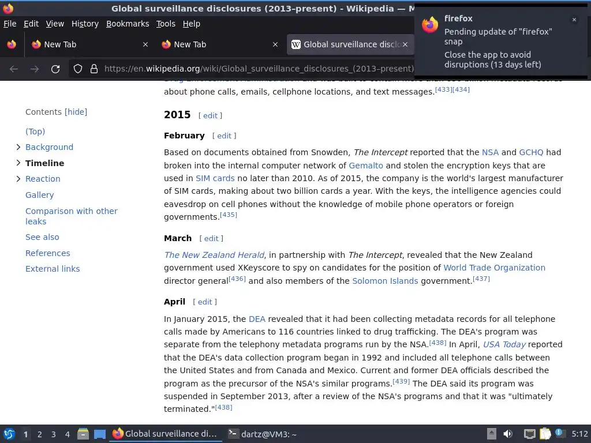Viewport: 591px width, 443px height.
Task: Edit the April subsection
Action: (205, 302)
